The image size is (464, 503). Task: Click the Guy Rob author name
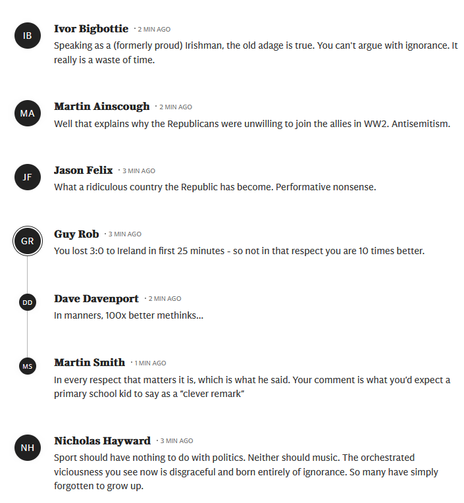pyautogui.click(x=76, y=234)
